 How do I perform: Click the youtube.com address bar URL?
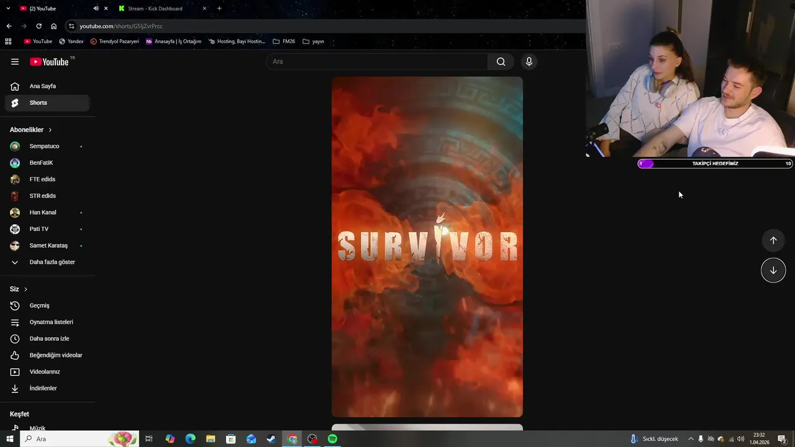coord(121,26)
